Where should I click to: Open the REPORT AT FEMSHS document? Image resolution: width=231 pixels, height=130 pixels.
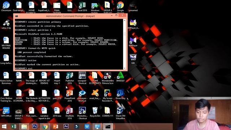tap(44, 78)
